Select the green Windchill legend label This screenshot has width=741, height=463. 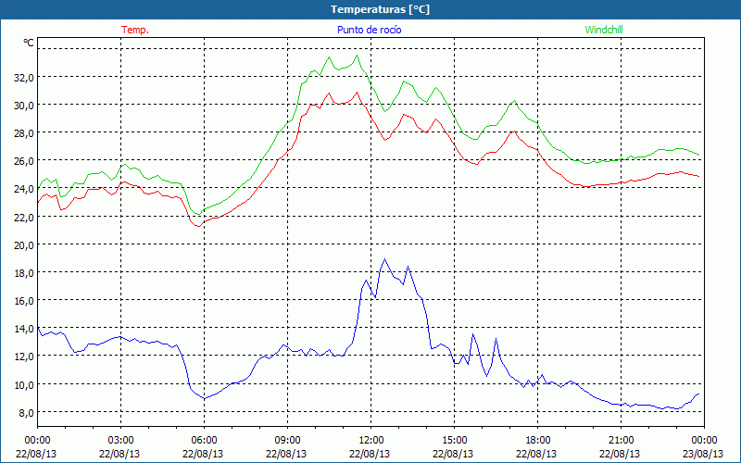[x=604, y=30]
